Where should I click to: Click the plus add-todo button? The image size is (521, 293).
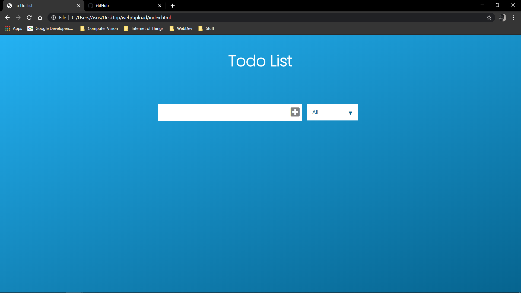[x=295, y=112]
